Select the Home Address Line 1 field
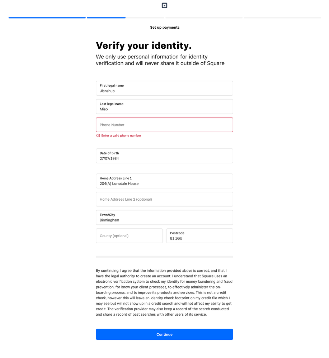329x358 pixels. (164, 181)
